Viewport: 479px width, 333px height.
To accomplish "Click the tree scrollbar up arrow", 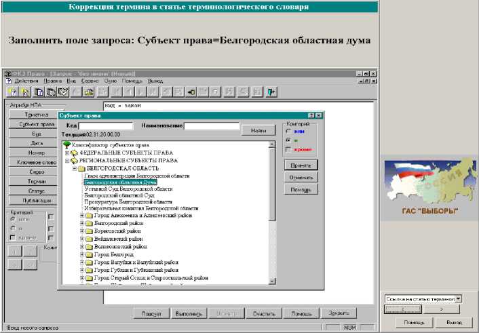I will [272, 144].
